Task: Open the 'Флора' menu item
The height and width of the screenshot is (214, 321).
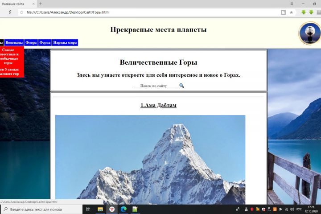Action: (x=31, y=43)
